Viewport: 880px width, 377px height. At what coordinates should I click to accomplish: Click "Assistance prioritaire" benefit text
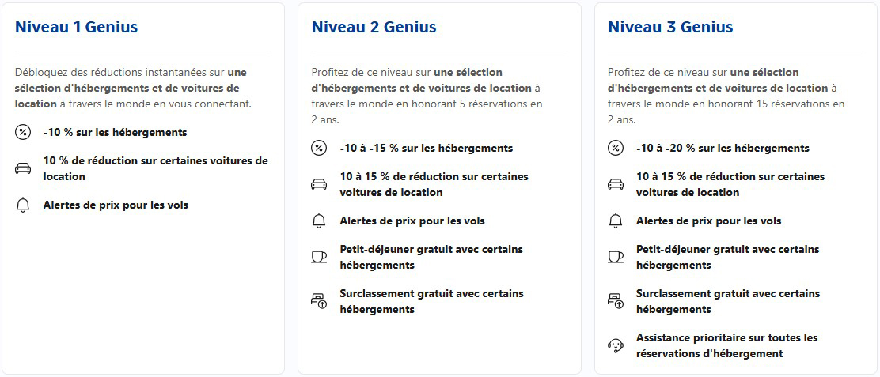pyautogui.click(x=726, y=345)
